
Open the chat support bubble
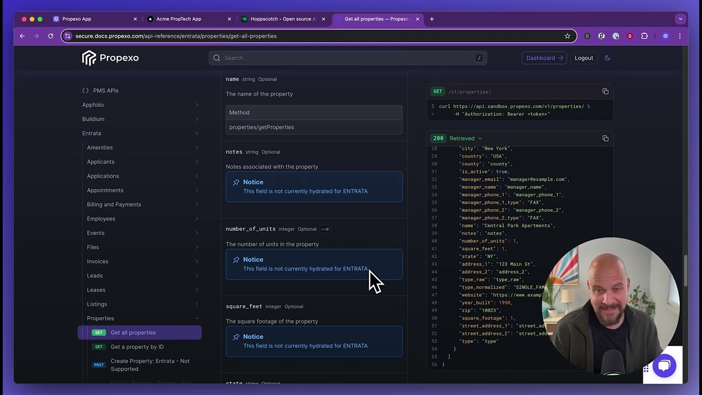click(664, 366)
